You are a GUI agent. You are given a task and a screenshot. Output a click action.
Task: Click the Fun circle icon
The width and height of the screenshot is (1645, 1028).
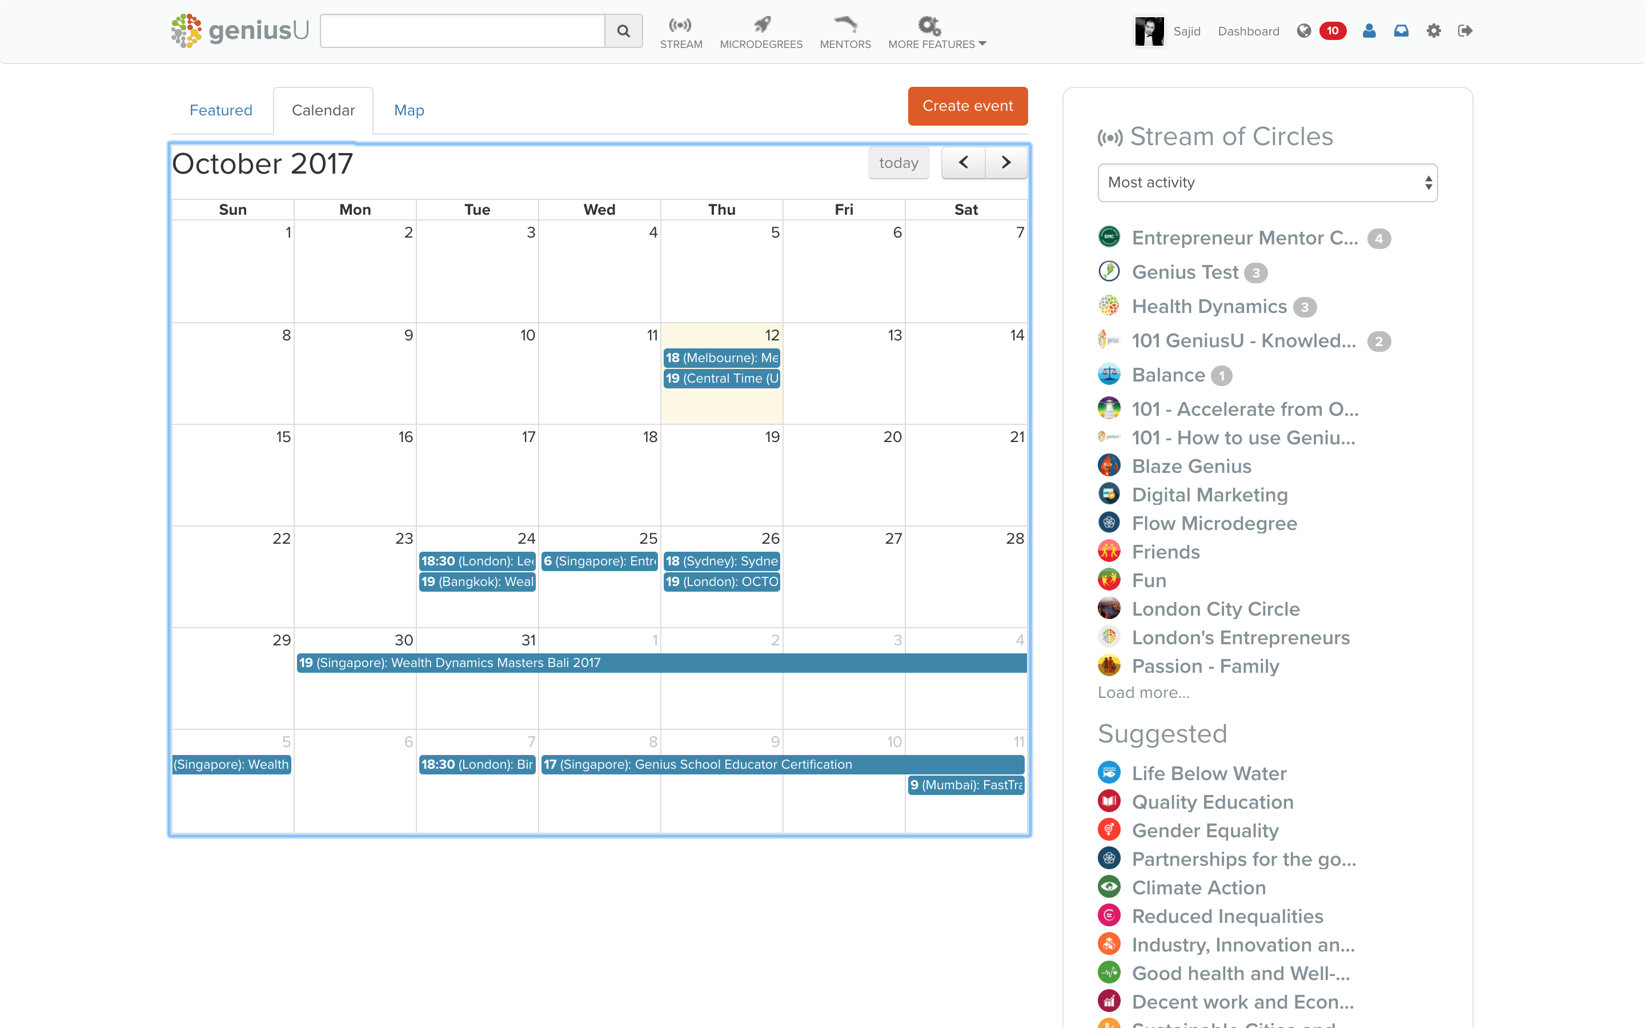click(x=1109, y=580)
